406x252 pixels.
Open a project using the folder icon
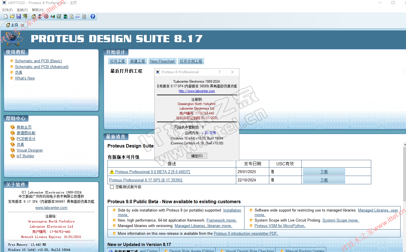(x=12, y=16)
